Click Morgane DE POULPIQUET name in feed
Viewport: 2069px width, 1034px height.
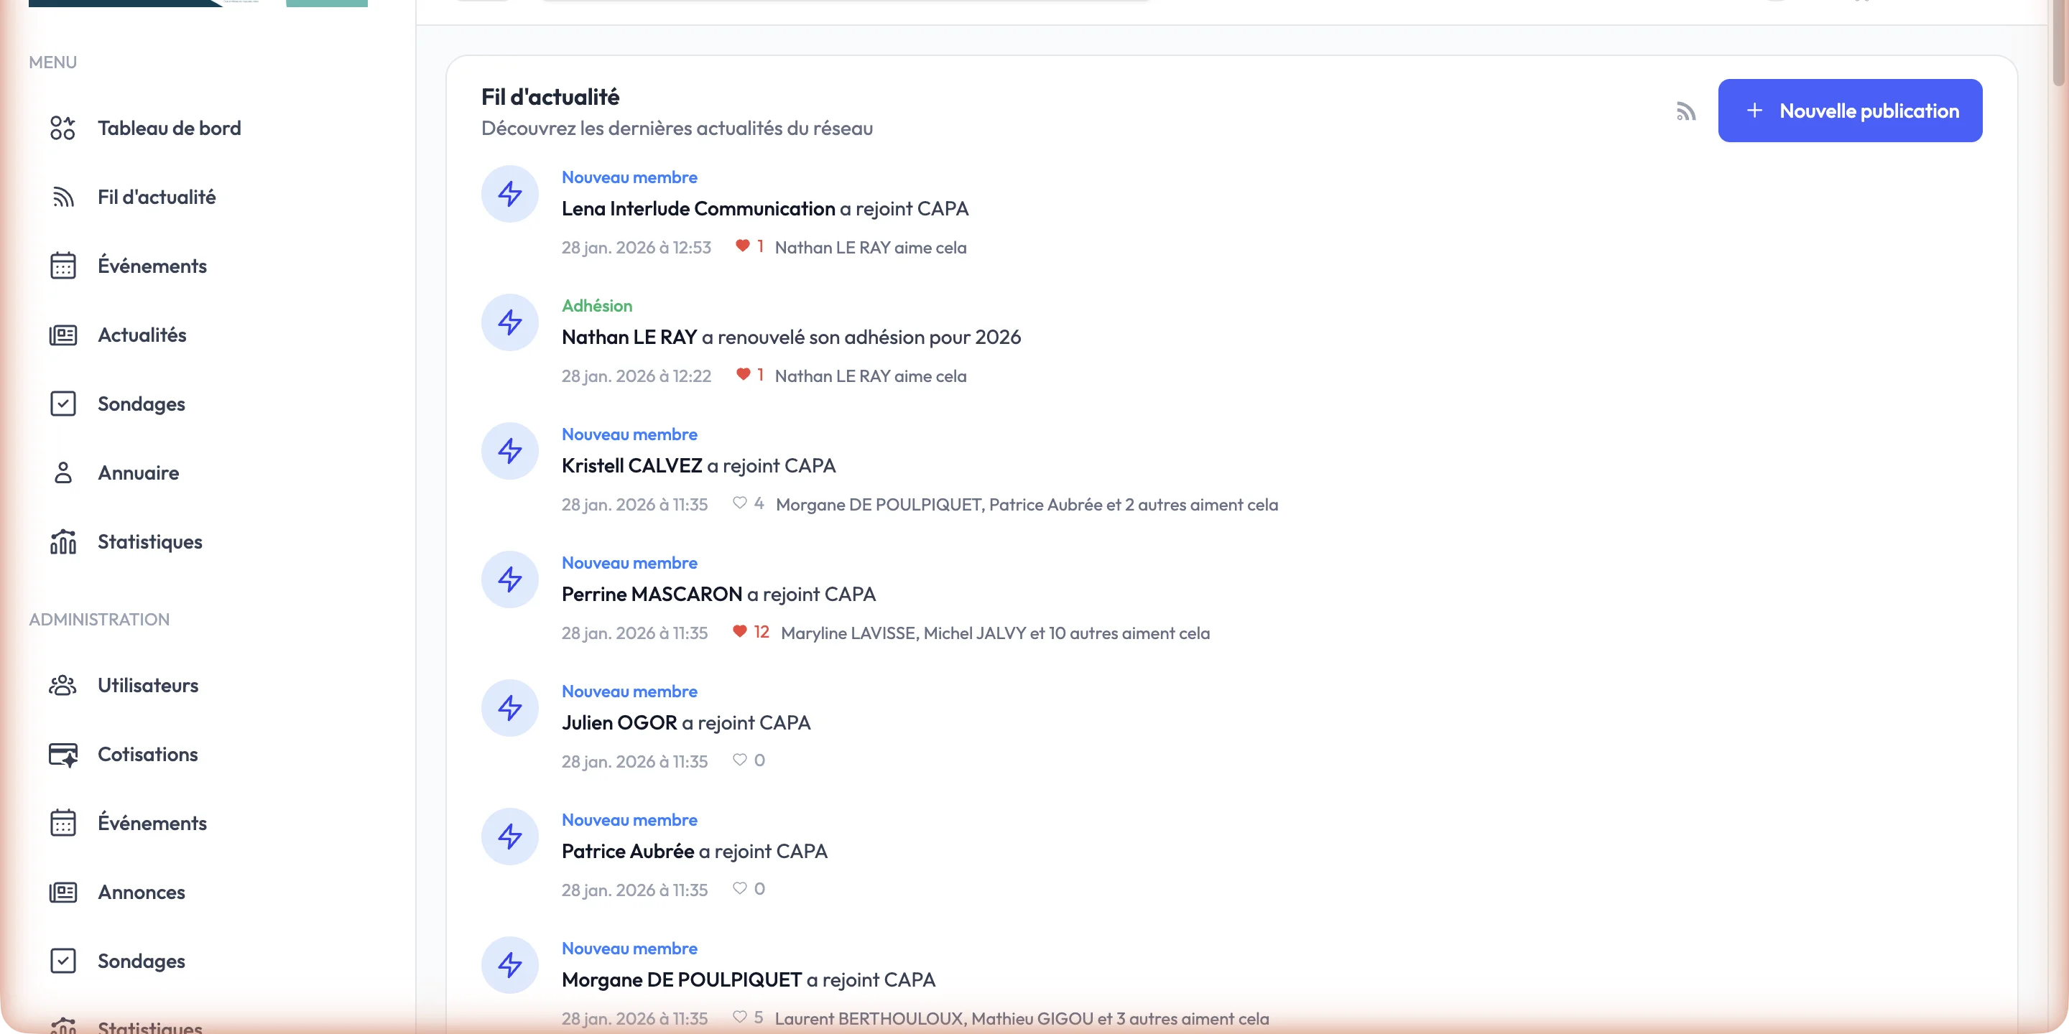coord(681,979)
